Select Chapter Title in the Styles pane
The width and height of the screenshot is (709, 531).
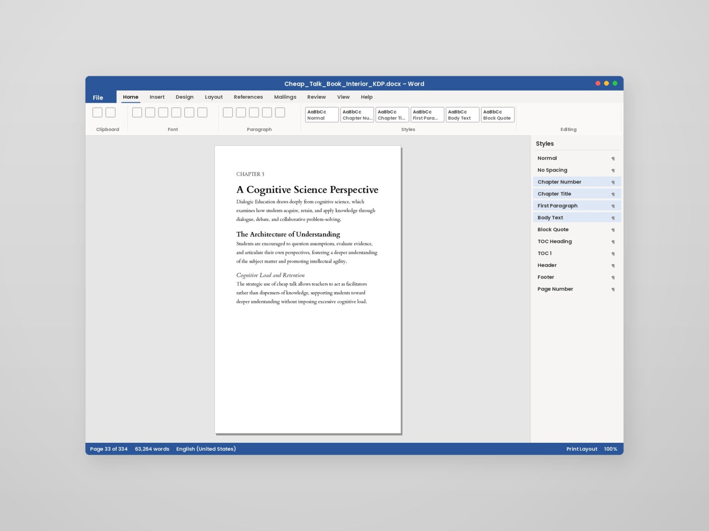pyautogui.click(x=577, y=194)
